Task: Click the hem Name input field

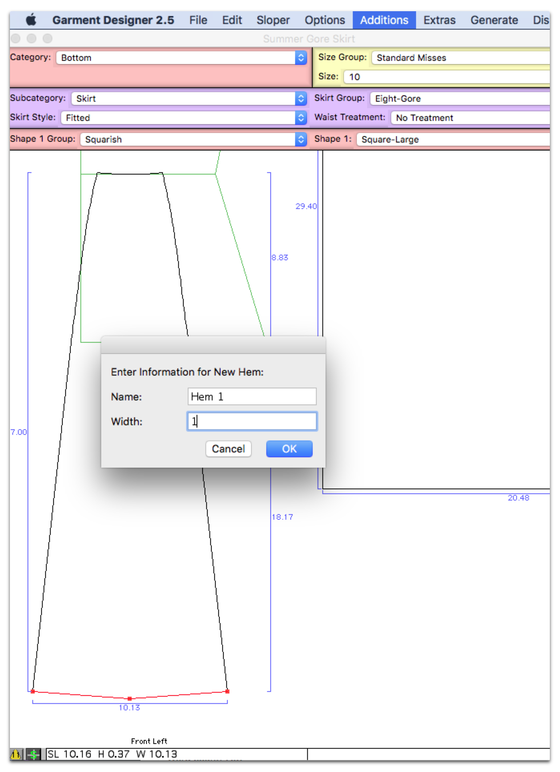Action: point(252,397)
